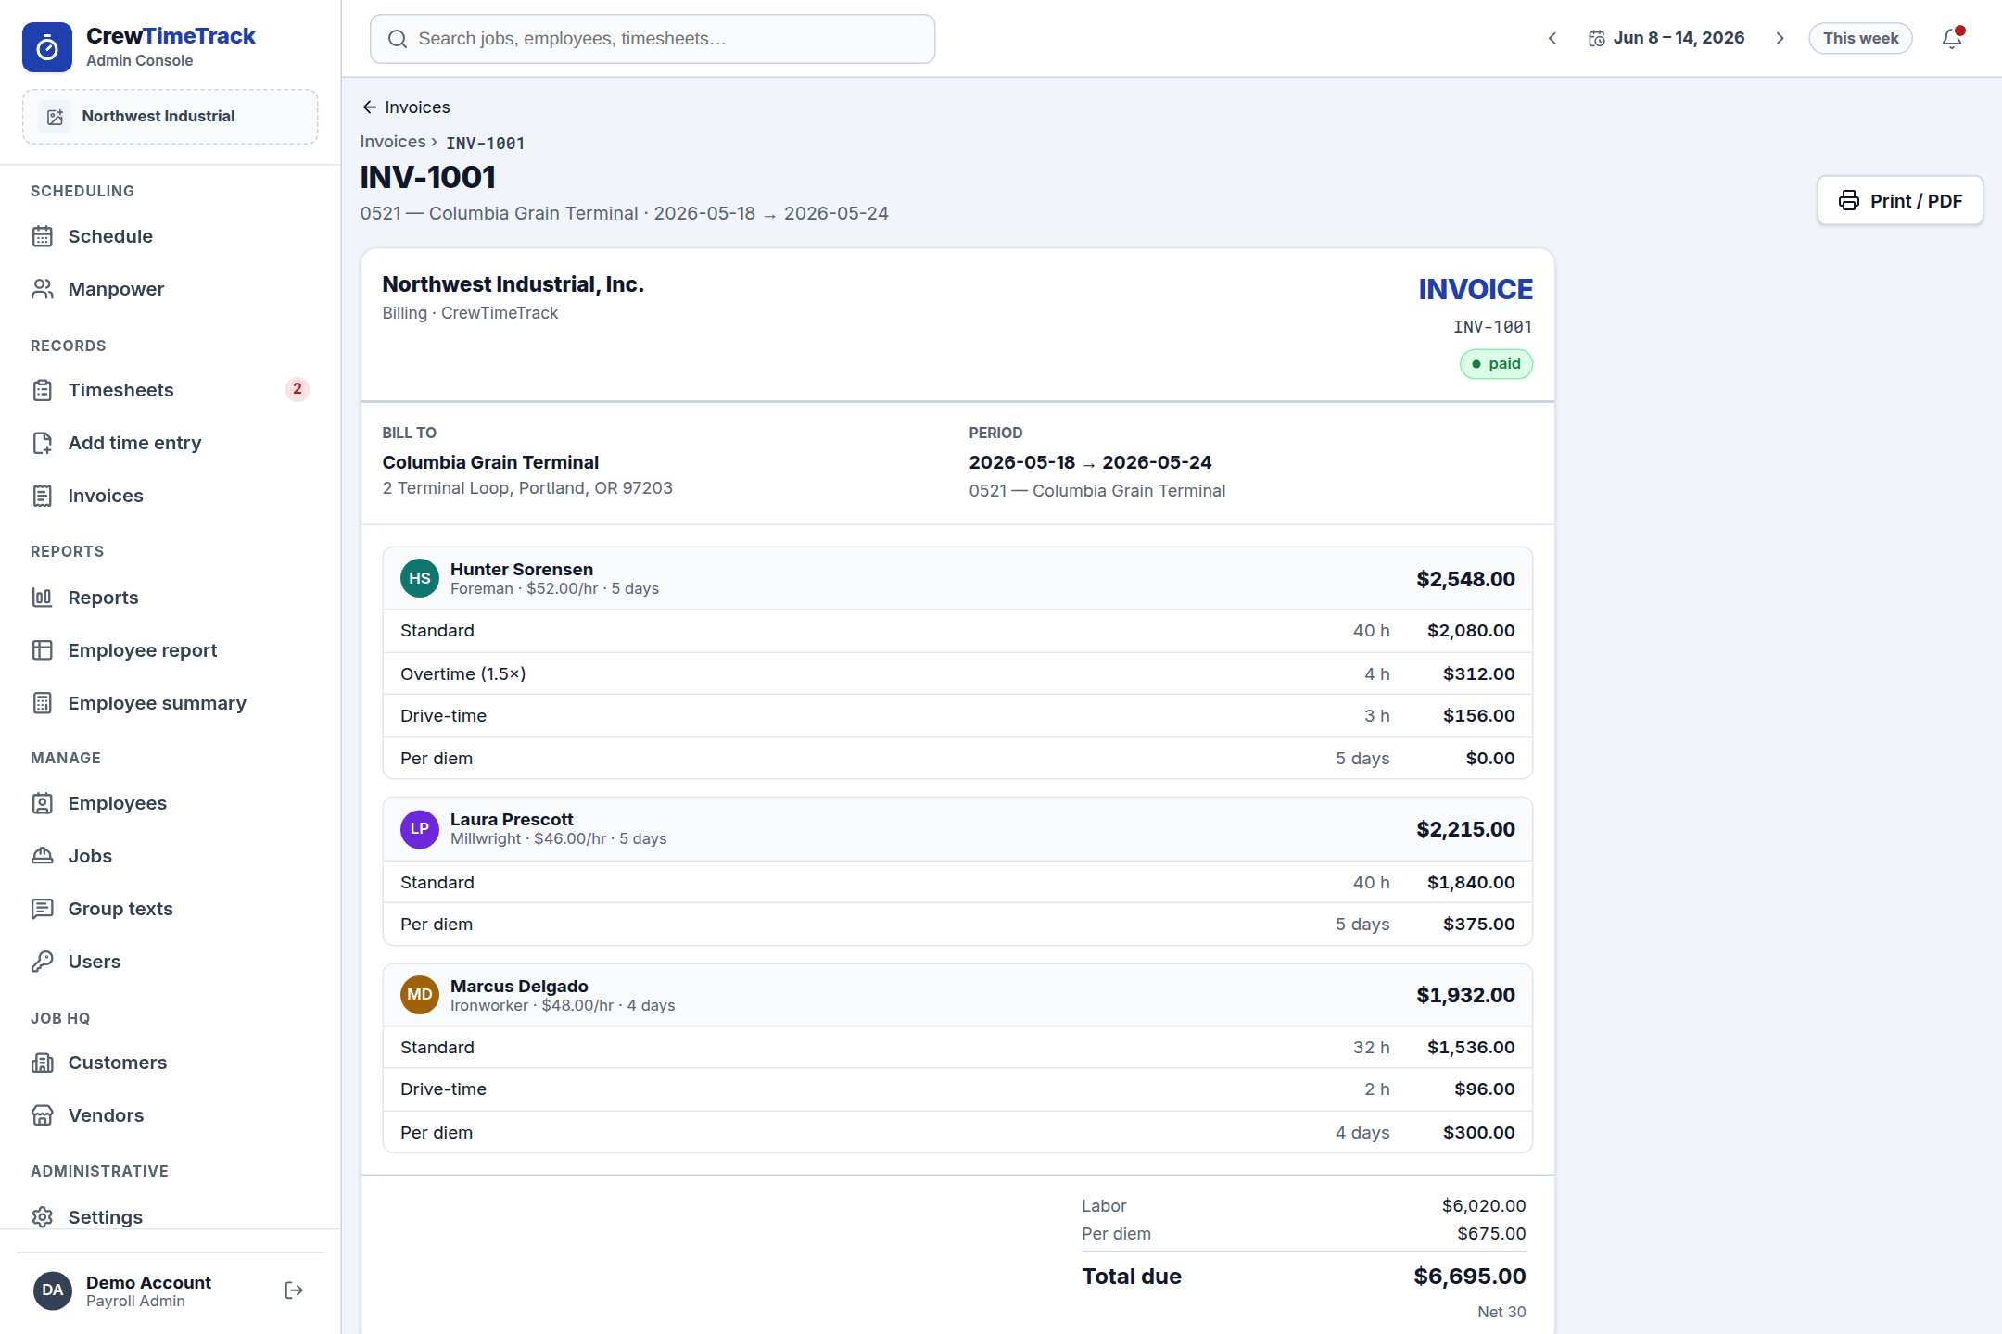Screen dimensions: 2002x1334
Task: Click the 2 Terminal Loop, Portland address
Action: 527,488
